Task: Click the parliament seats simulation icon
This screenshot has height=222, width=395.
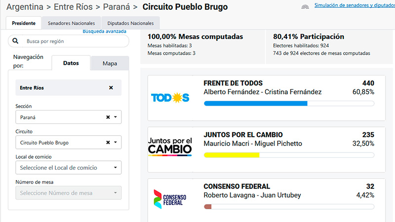Action: [x=305, y=6]
